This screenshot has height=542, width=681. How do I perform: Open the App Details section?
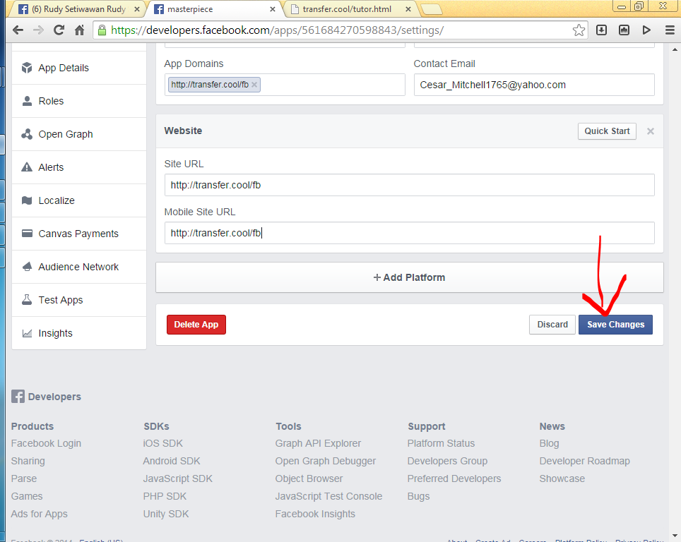click(79, 68)
